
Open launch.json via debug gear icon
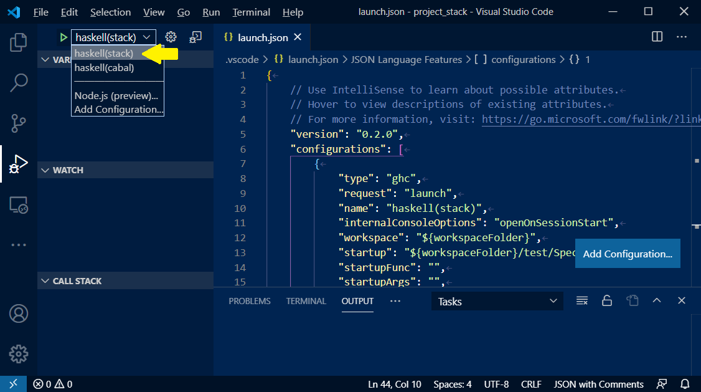pyautogui.click(x=171, y=37)
